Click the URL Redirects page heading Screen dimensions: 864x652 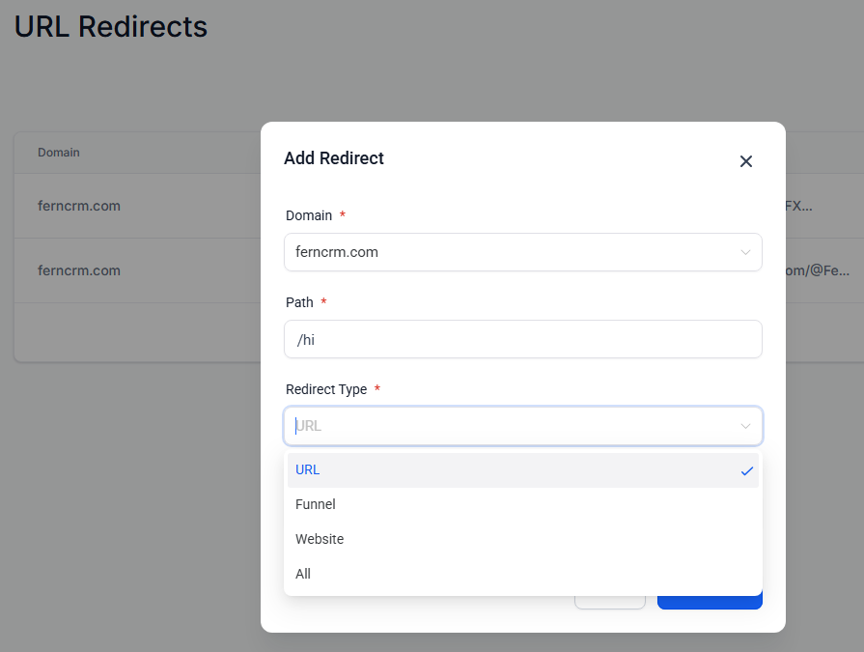[110, 27]
